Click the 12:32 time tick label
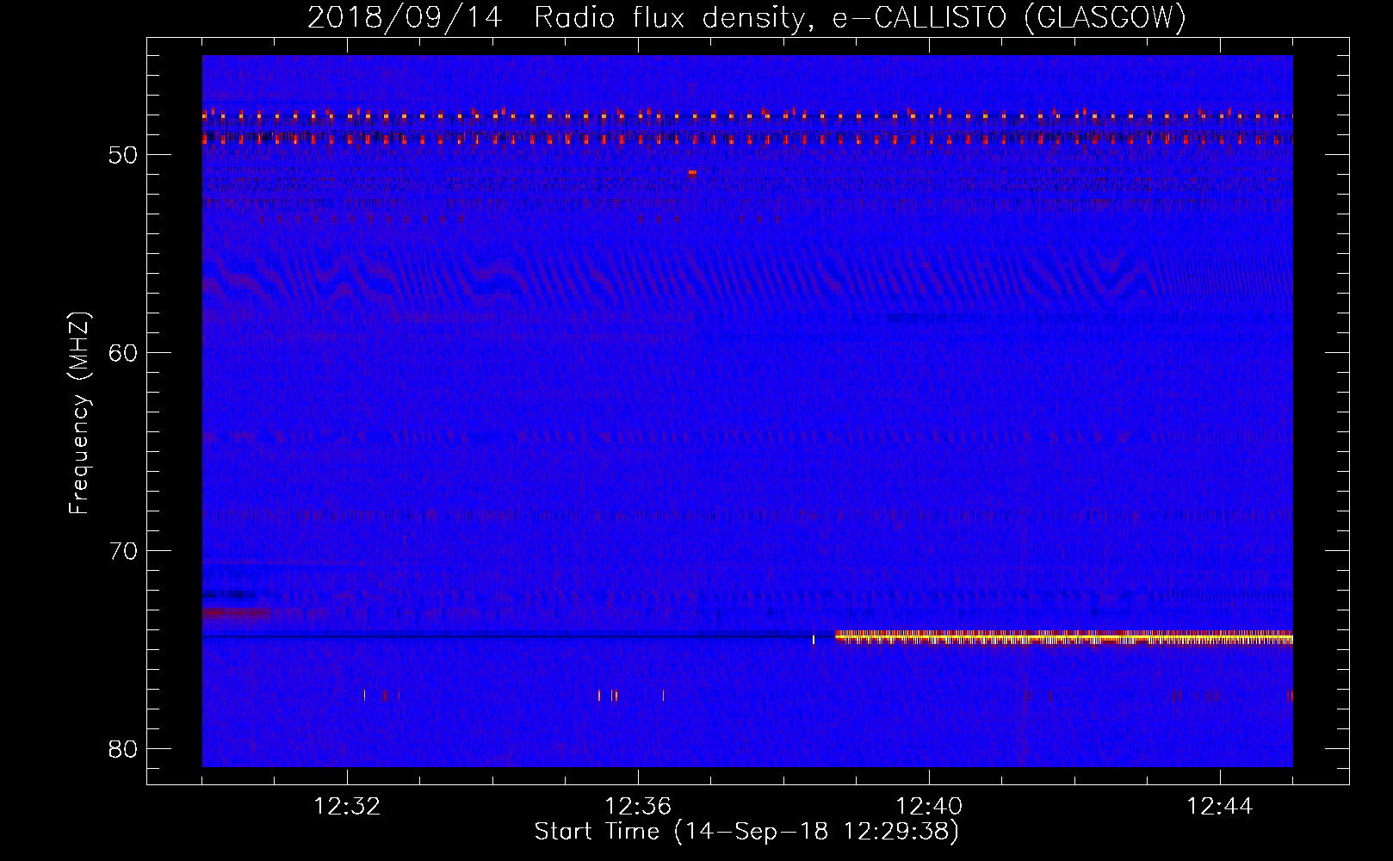 click(347, 807)
